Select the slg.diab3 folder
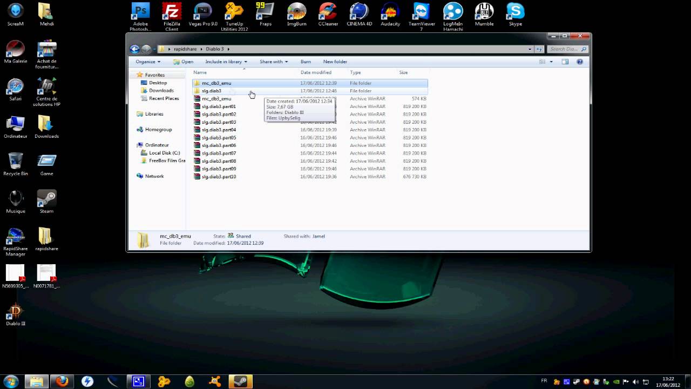691x389 pixels. pos(310,91)
